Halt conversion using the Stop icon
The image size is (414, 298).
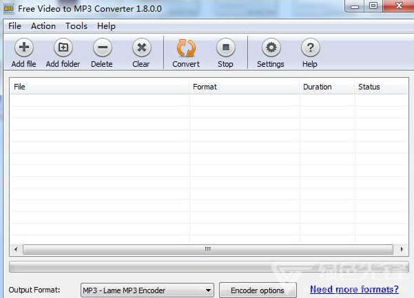(x=225, y=47)
